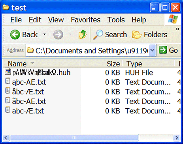Close the test window
Screen dimensions: 183x144
coord(175,8)
